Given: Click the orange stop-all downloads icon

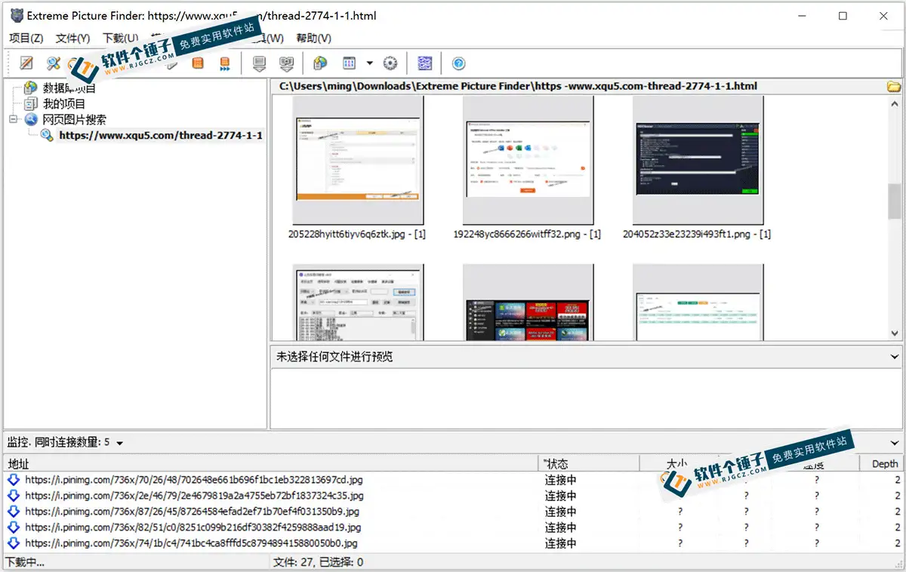Looking at the screenshot, I should click(224, 63).
